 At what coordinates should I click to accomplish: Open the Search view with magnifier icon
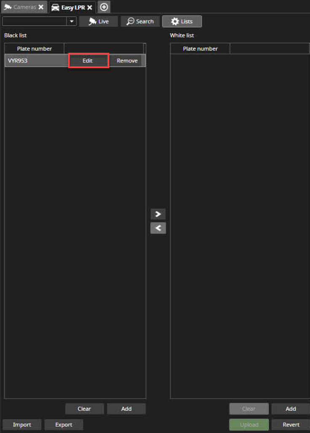click(140, 21)
